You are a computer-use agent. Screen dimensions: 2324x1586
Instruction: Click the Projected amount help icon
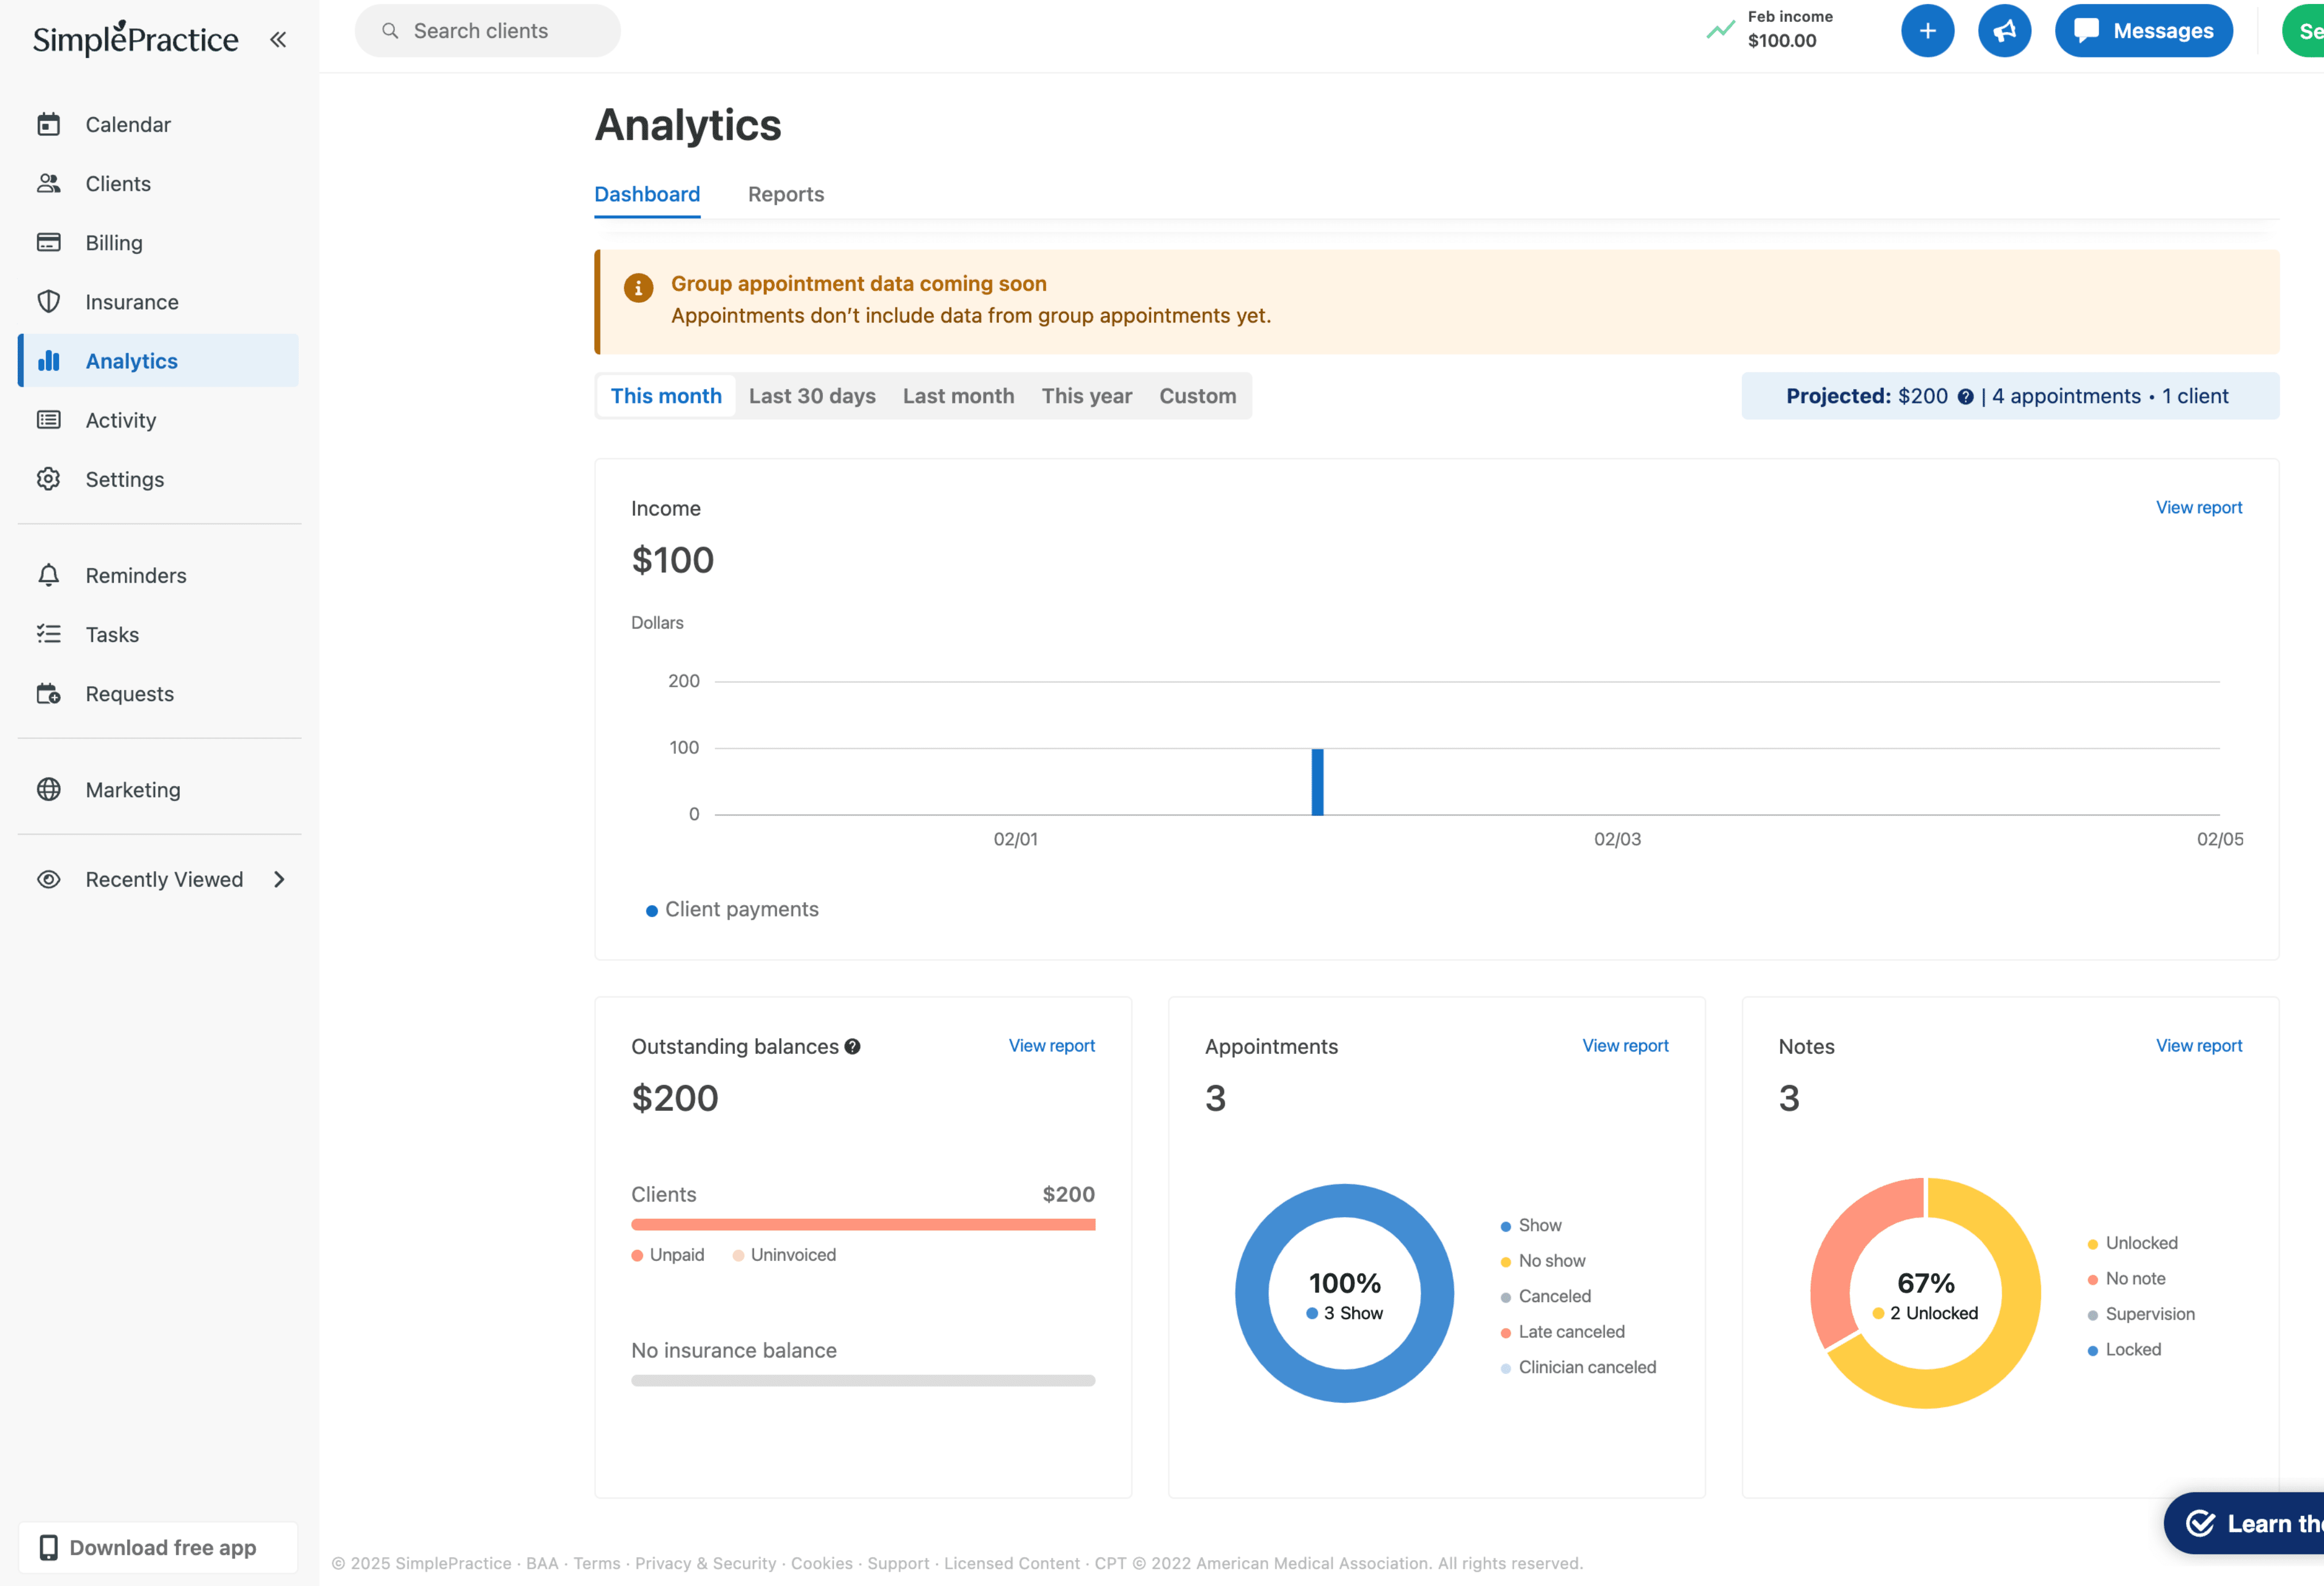1965,397
